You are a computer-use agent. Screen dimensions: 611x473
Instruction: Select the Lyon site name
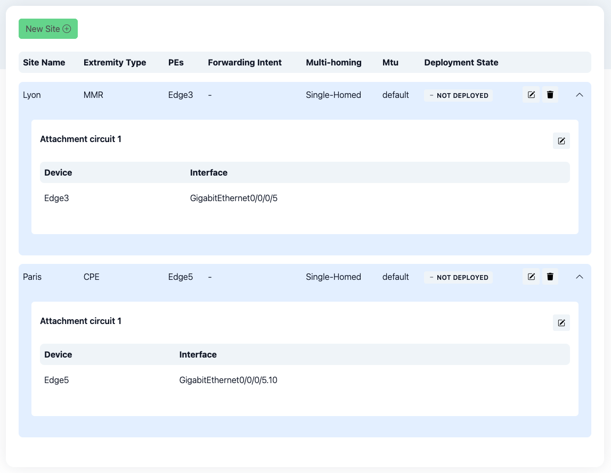(x=32, y=95)
